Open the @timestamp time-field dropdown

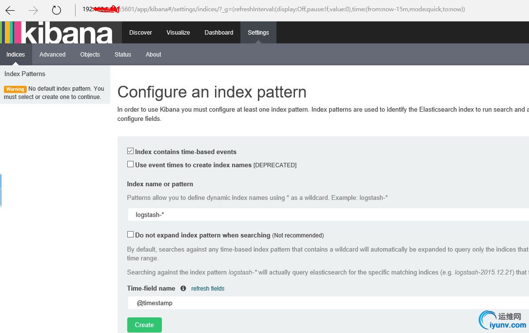(328, 303)
